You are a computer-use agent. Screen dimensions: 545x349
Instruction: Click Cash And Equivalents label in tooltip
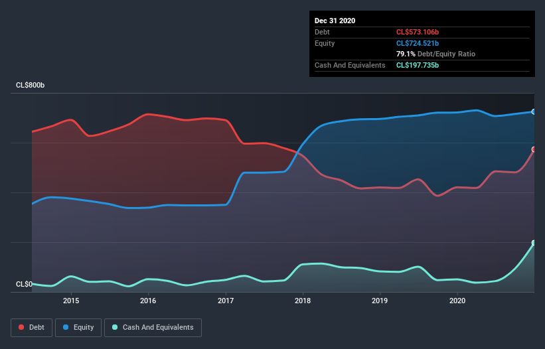click(350, 65)
